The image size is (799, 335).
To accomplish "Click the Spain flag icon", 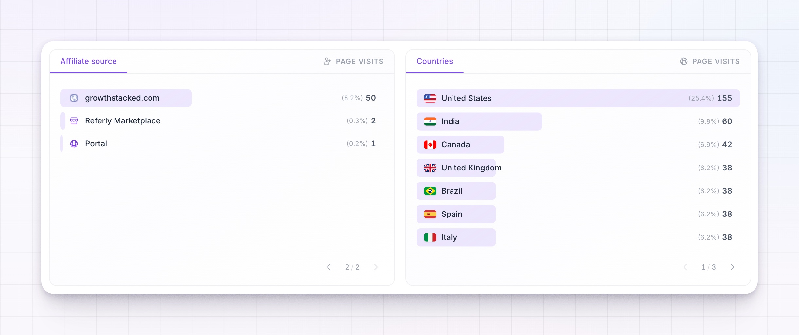I will pyautogui.click(x=430, y=214).
